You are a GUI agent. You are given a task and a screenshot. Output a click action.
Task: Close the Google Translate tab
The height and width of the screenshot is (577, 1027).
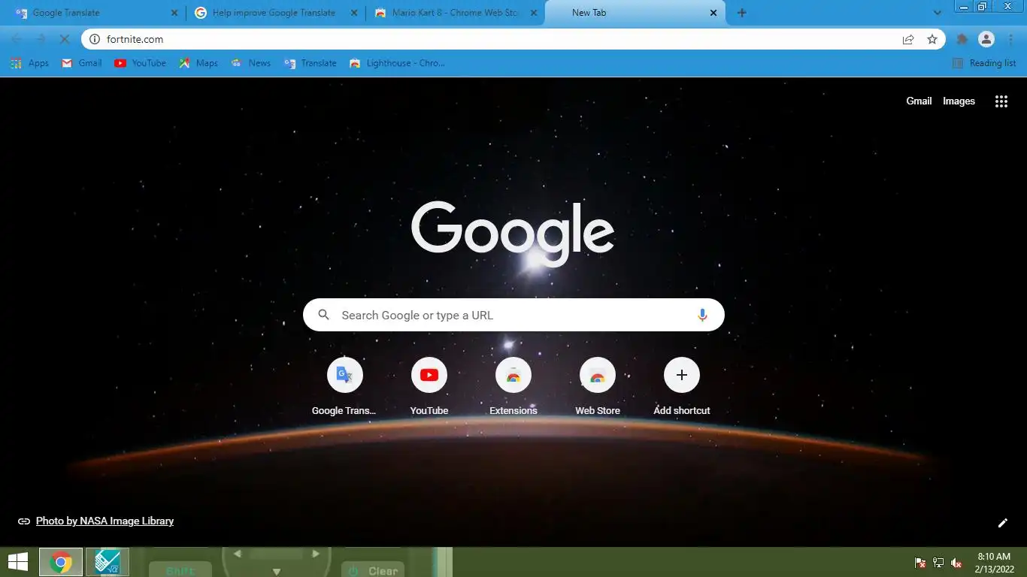174,13
